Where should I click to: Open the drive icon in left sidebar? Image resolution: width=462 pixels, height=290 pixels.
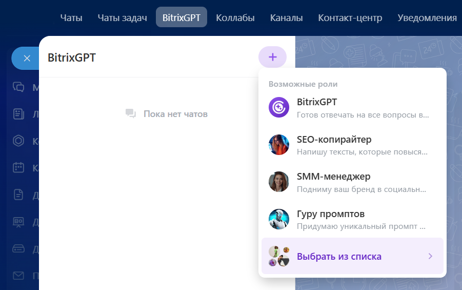[x=19, y=249]
